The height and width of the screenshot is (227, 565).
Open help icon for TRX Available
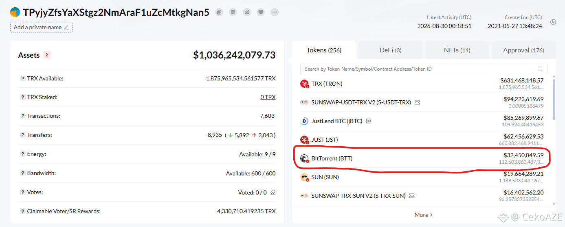pos(22,78)
